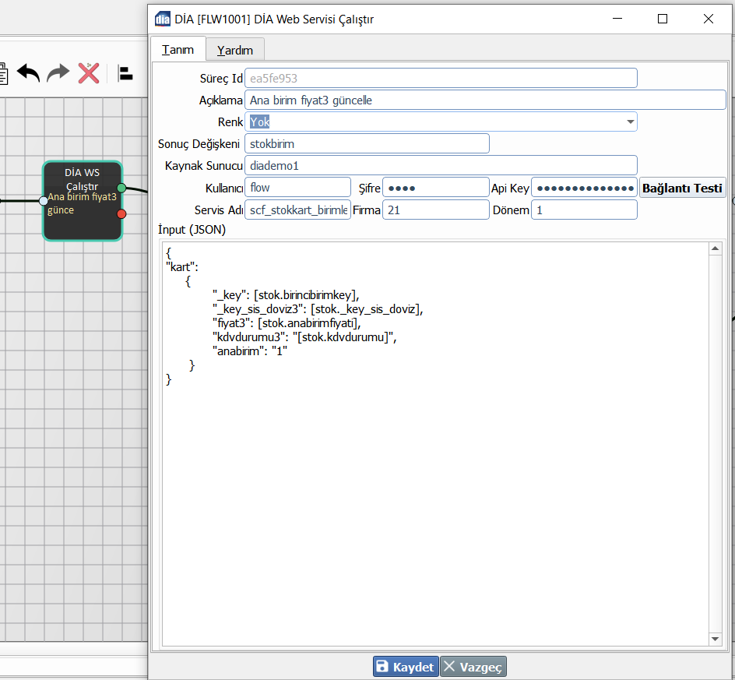Click into the Sonuç Değişkeni field
735x680 pixels.
366,144
